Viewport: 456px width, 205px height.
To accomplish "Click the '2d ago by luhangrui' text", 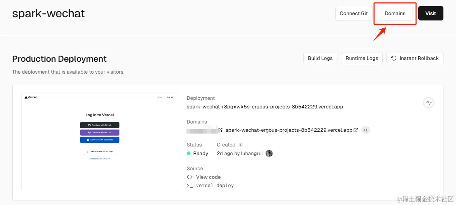I will [x=240, y=153].
